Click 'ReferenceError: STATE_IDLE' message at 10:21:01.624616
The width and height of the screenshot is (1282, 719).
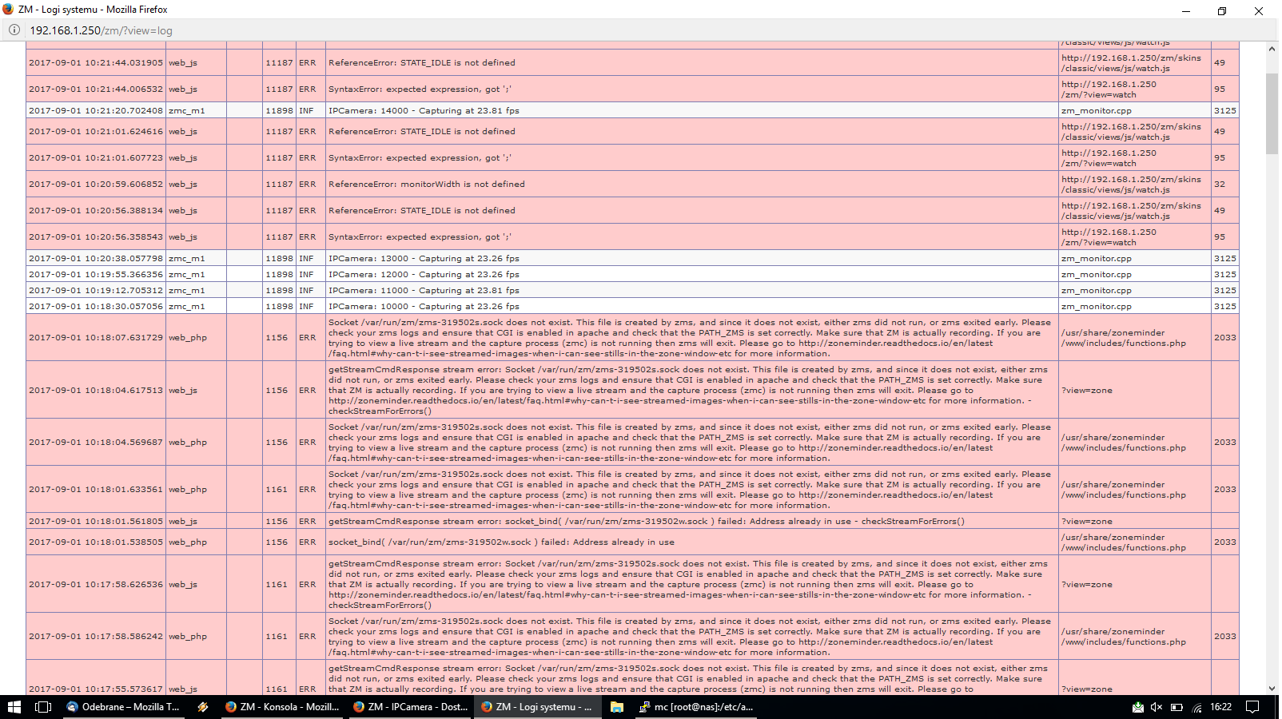pyautogui.click(x=422, y=131)
